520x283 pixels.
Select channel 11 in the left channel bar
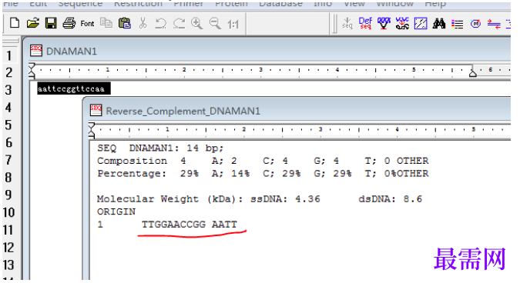coord(9,230)
